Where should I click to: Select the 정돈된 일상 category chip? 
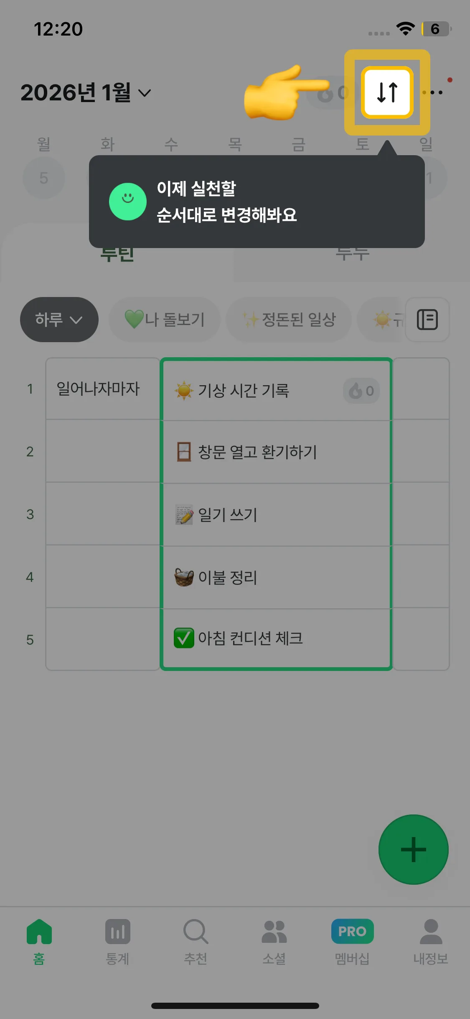(x=289, y=320)
